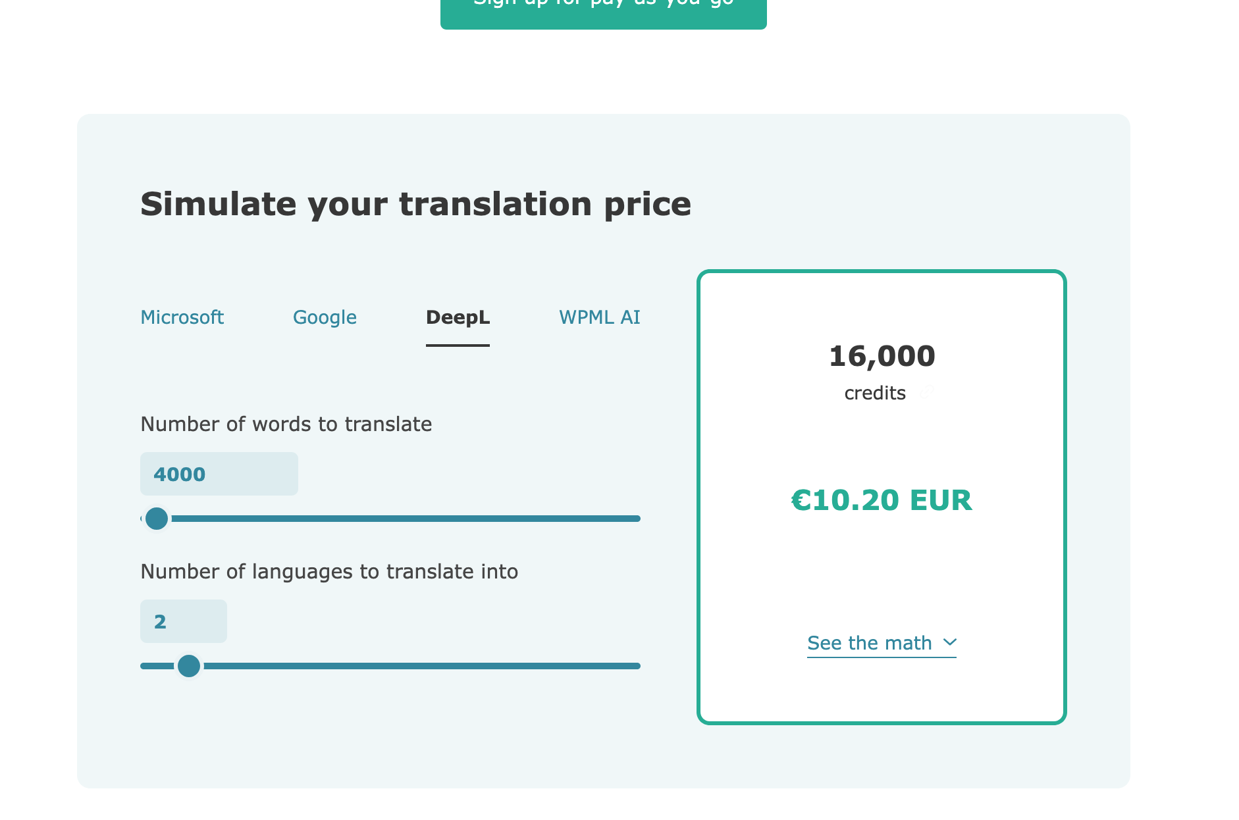Click the Number of languages label
The image size is (1239, 820).
click(x=329, y=571)
